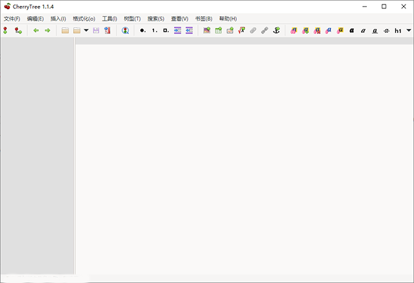This screenshot has width=414, height=283.
Task: Apply h1 heading style button
Action: (x=398, y=30)
